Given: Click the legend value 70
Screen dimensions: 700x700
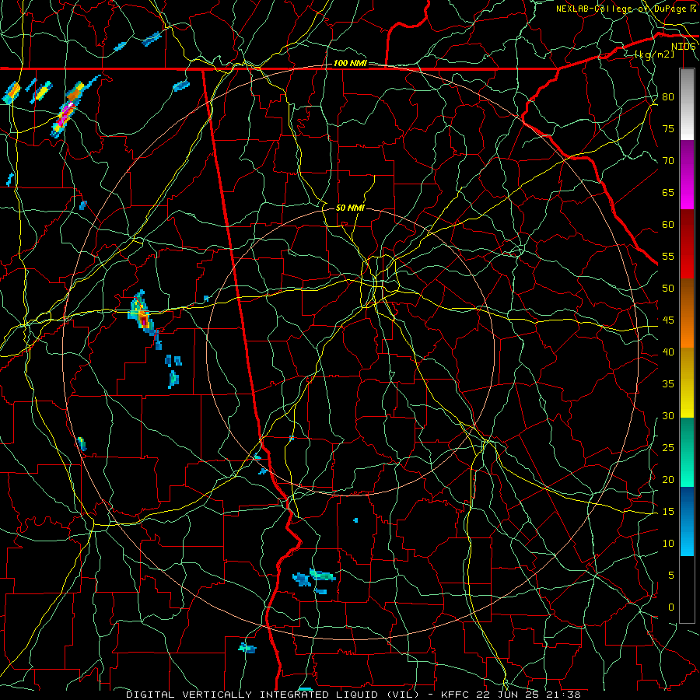Looking at the screenshot, I should point(668,161).
